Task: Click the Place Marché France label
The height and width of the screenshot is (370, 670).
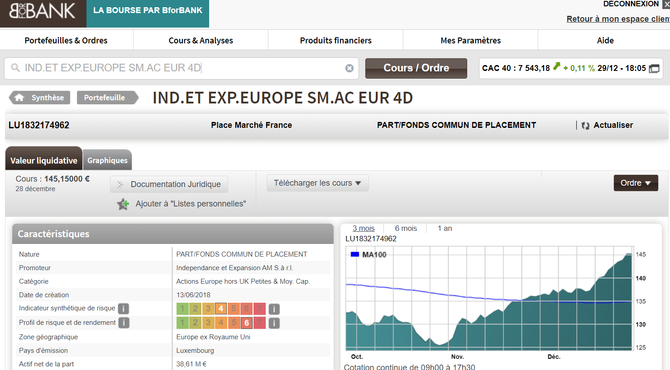Action: click(252, 125)
